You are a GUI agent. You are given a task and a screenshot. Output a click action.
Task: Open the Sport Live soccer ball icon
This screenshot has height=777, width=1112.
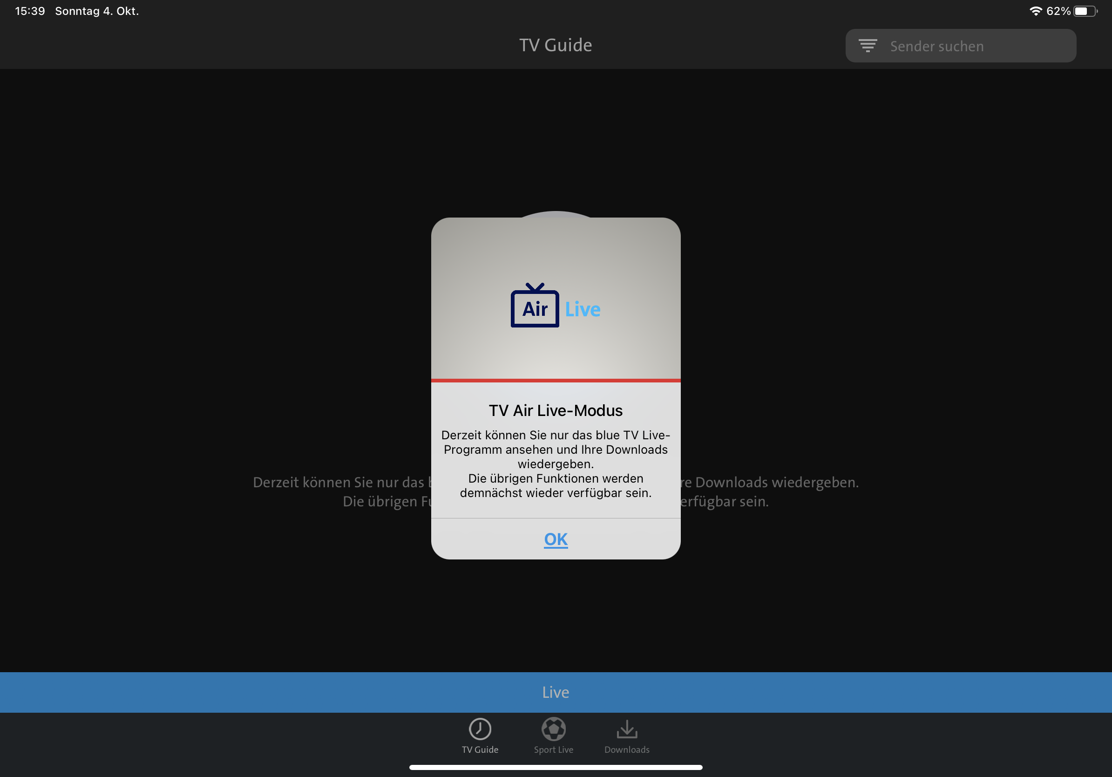pos(554,729)
